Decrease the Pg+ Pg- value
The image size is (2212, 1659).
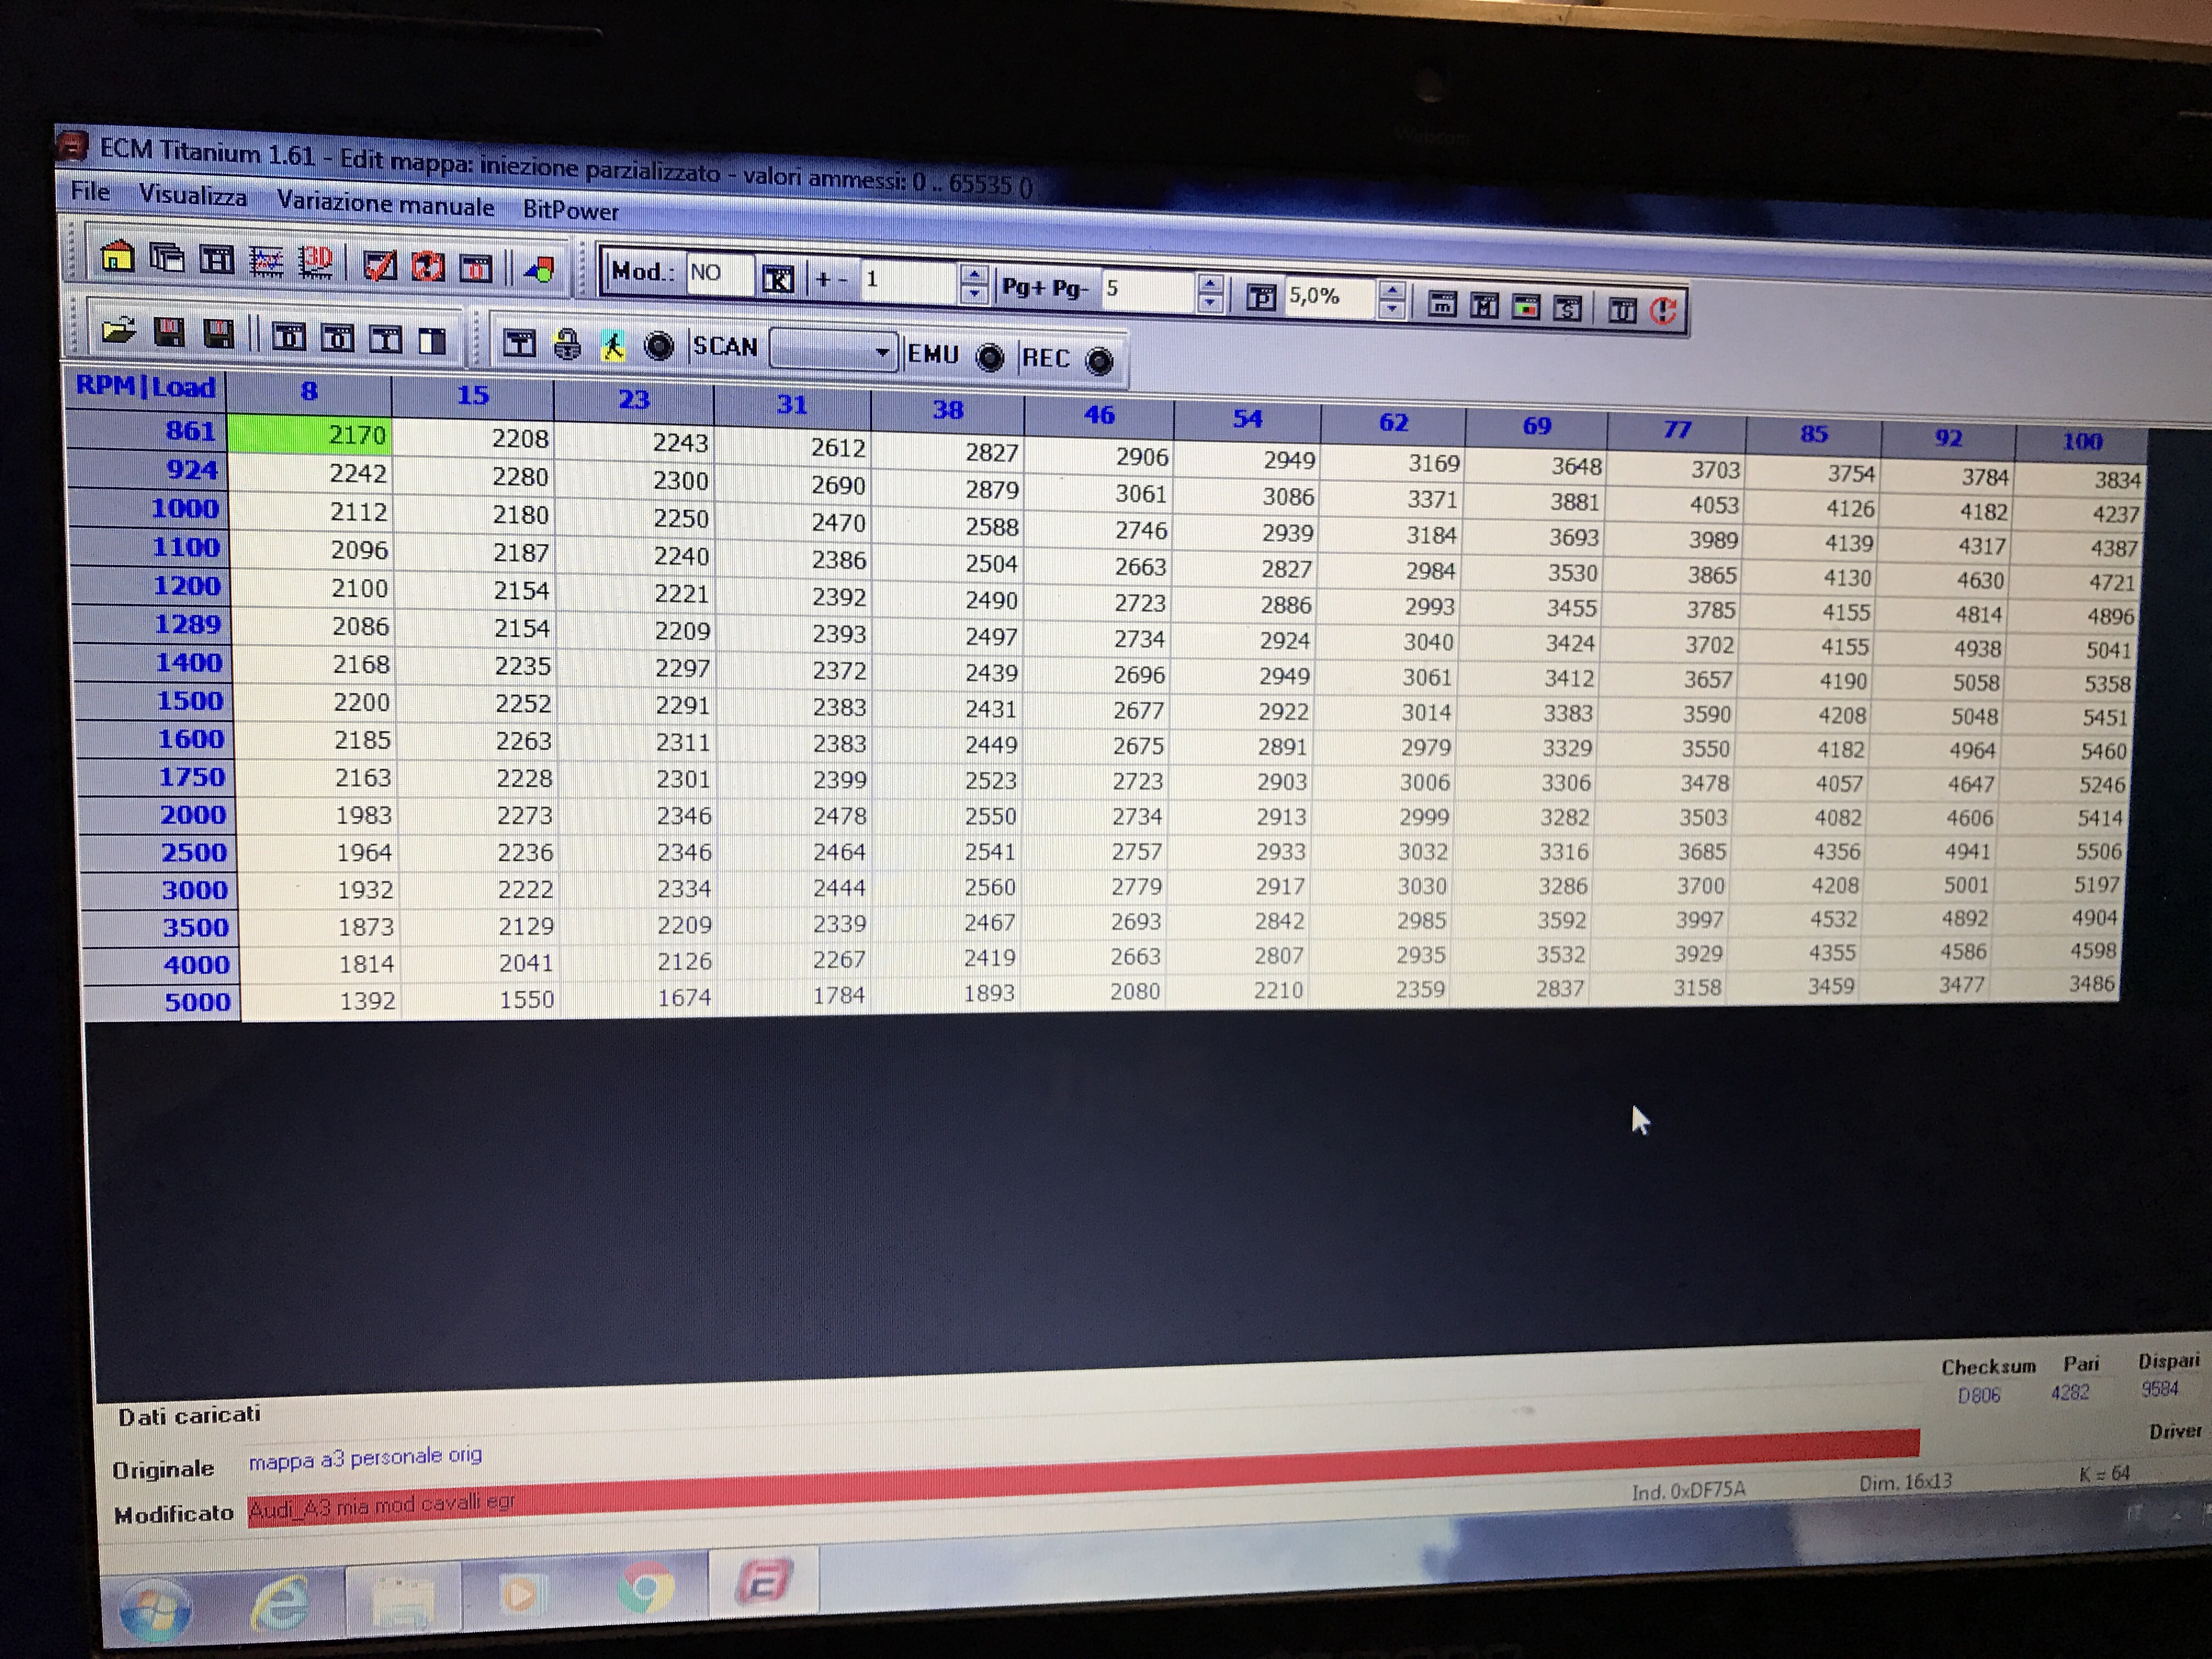tap(1210, 303)
